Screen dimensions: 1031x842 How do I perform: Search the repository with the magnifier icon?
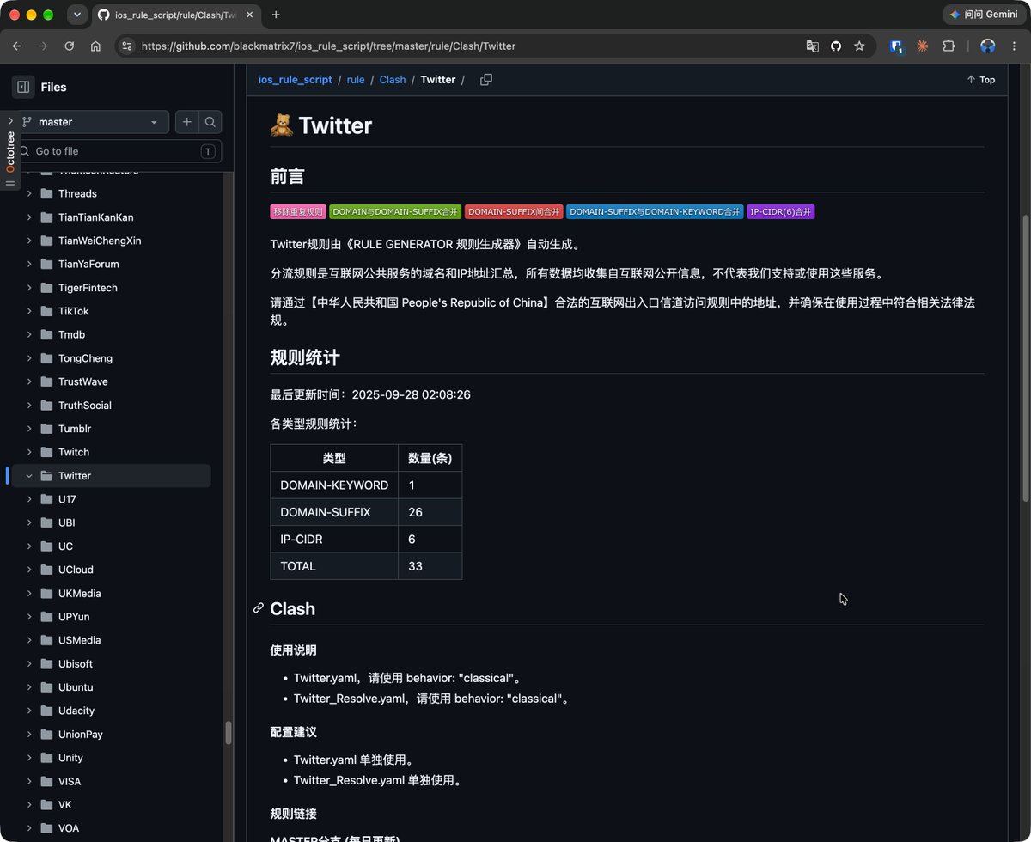click(210, 122)
